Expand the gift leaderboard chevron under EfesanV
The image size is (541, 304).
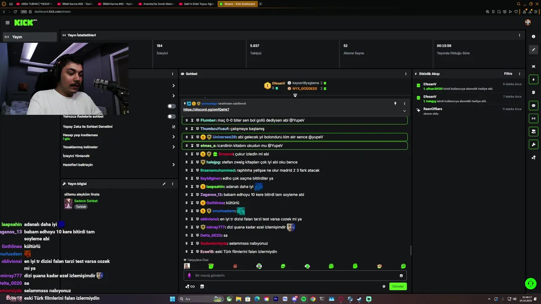click(x=295, y=95)
